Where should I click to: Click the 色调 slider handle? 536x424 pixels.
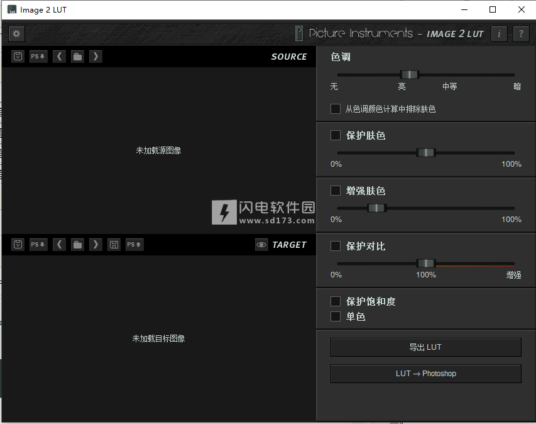(x=409, y=75)
